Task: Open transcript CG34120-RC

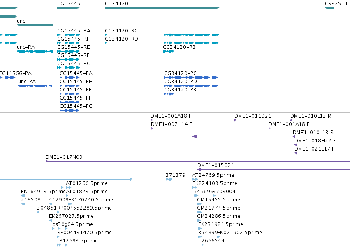Action: [x=121, y=31]
